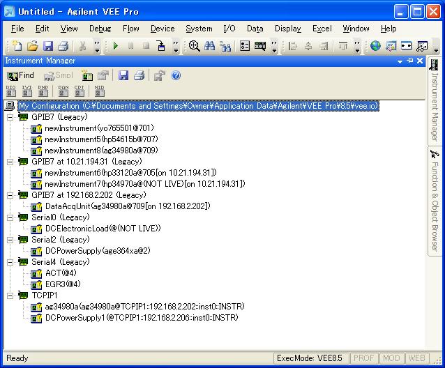Click the Save icon in main toolbar
Image resolution: width=445 pixels, height=368 pixels.
[x=48, y=46]
